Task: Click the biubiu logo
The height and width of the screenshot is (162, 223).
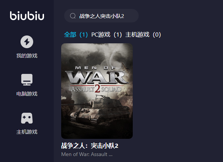Action: click(x=27, y=16)
